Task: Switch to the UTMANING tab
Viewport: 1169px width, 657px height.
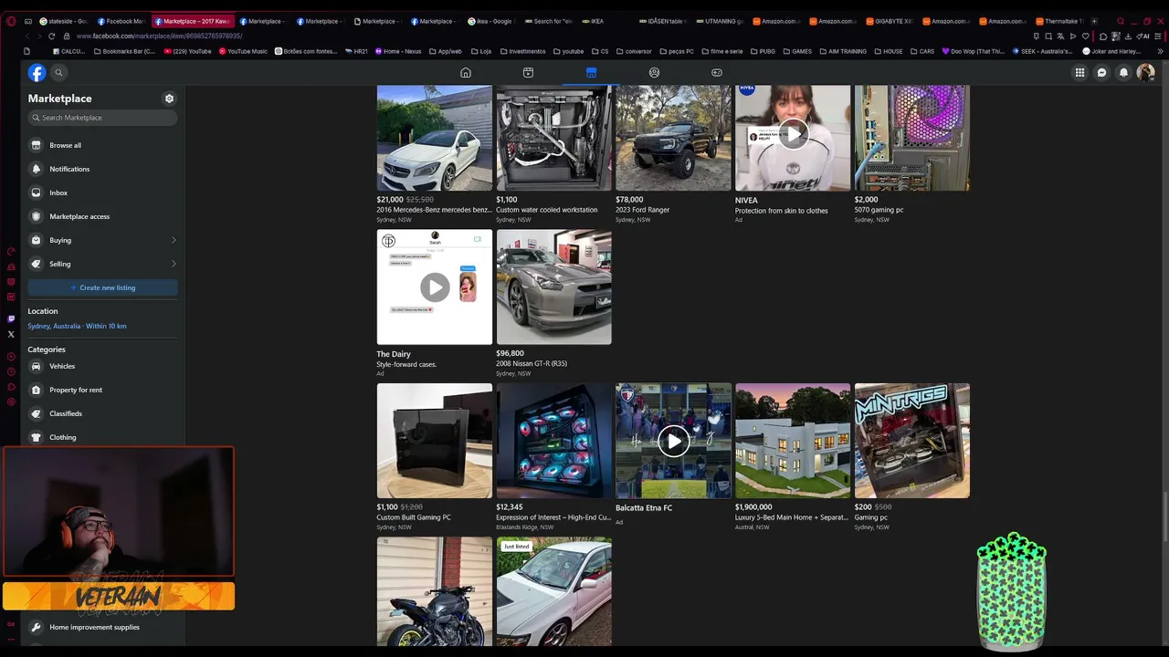Action: coord(719,21)
